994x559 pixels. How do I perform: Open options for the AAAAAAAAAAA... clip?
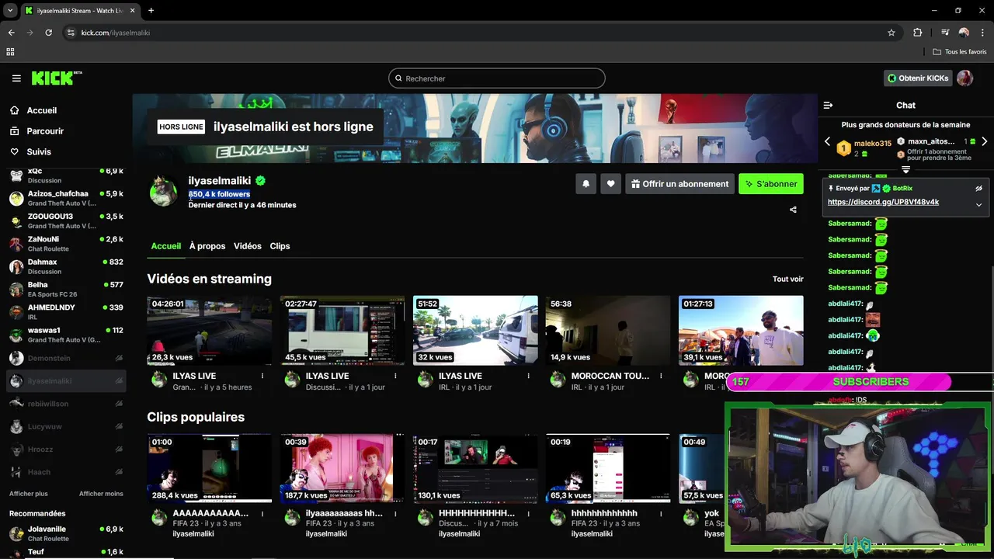click(262, 513)
